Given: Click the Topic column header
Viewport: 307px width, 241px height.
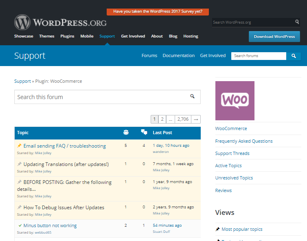Looking at the screenshot, I should [23, 133].
